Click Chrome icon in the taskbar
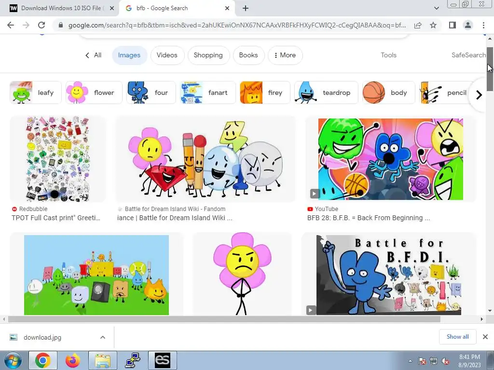This screenshot has width=494, height=370. (43, 360)
